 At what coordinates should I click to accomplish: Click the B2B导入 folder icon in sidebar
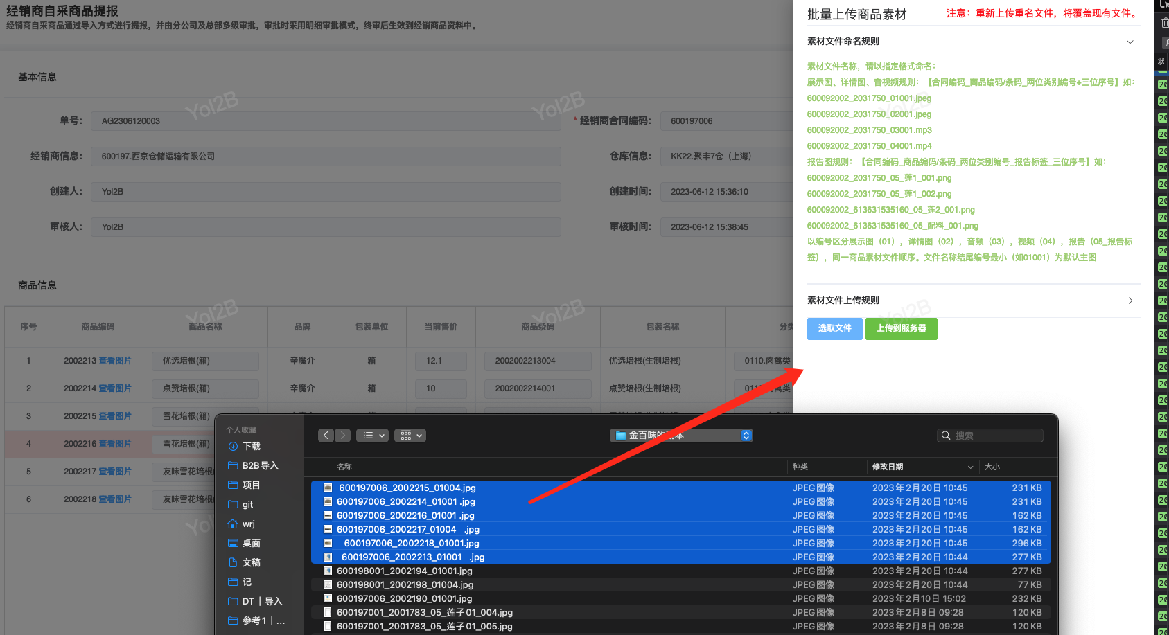tap(234, 466)
